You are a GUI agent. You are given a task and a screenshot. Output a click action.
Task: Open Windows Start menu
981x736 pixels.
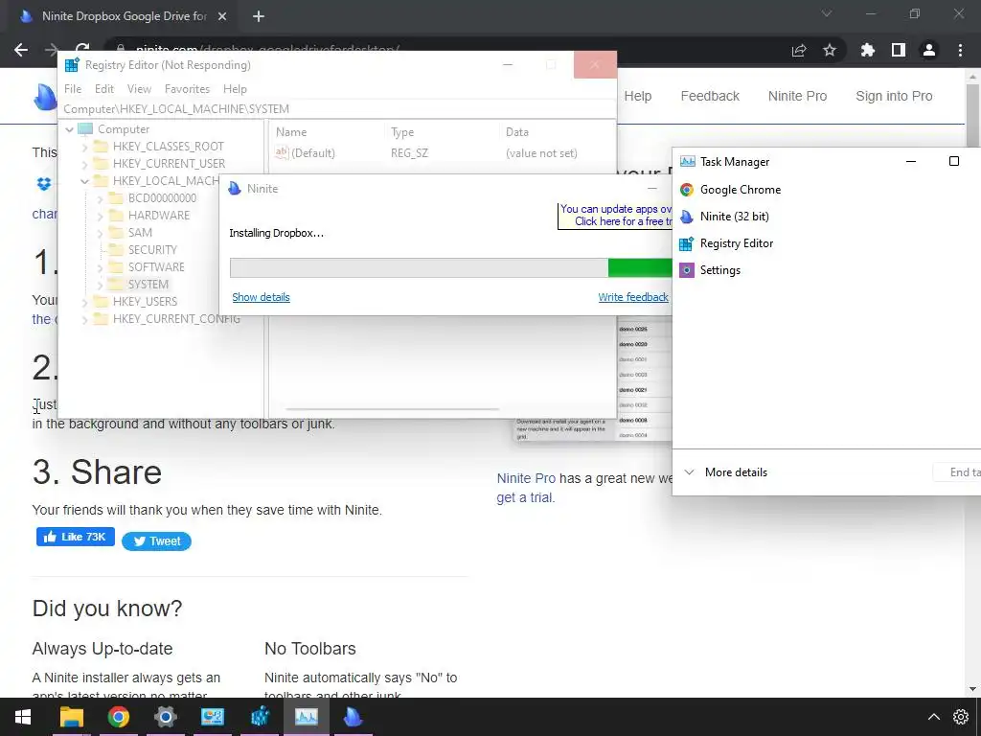pos(23,717)
